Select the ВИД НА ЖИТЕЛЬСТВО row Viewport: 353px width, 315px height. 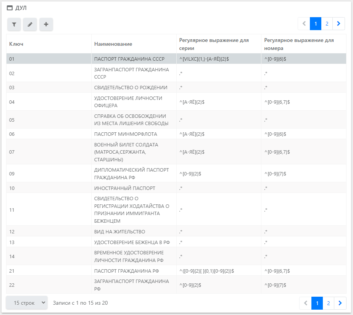(x=119, y=231)
